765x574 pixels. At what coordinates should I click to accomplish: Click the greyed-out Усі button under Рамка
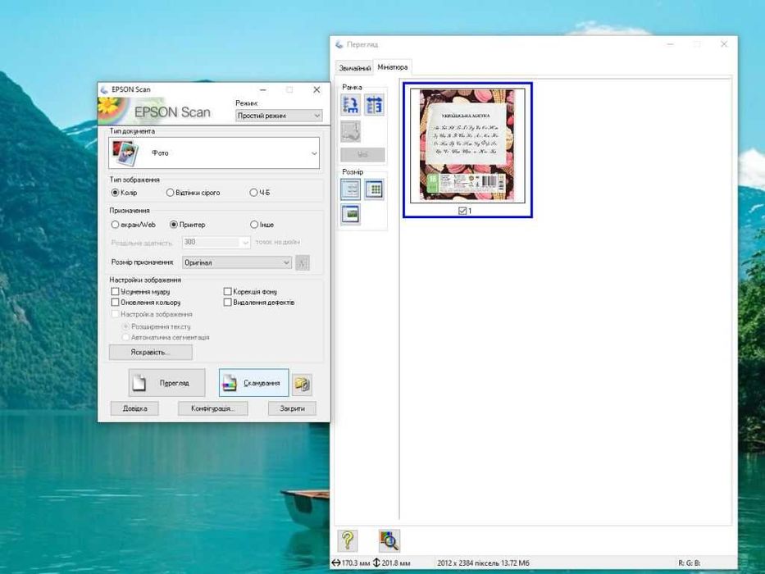(362, 155)
